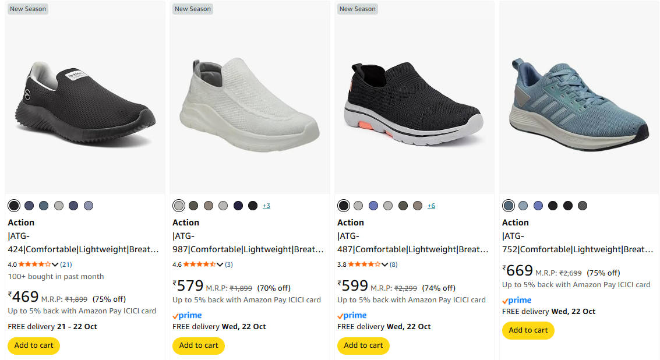Show +3 more colors for ATG-987
The height and width of the screenshot is (360, 660).
click(266, 206)
